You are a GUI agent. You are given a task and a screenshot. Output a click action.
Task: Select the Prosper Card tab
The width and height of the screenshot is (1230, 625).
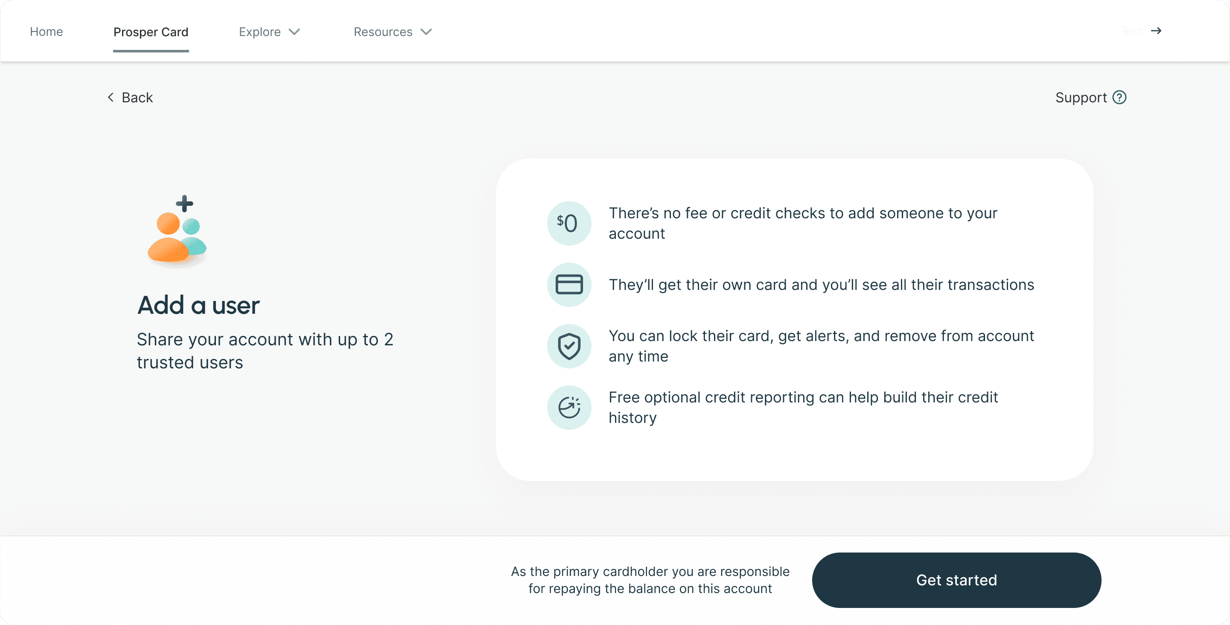[x=151, y=32]
